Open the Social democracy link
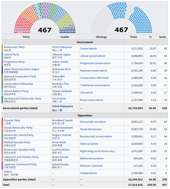This screenshot has width=170, height=189. pos(91,129)
